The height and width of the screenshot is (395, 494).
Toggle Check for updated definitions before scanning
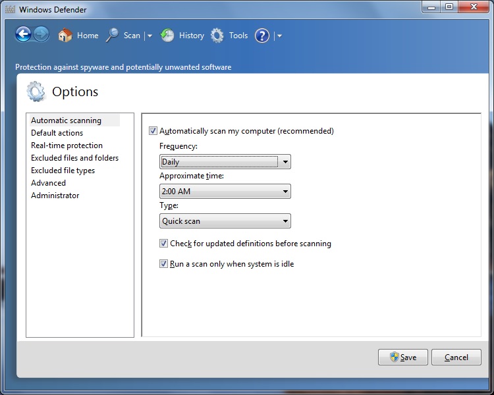point(164,244)
